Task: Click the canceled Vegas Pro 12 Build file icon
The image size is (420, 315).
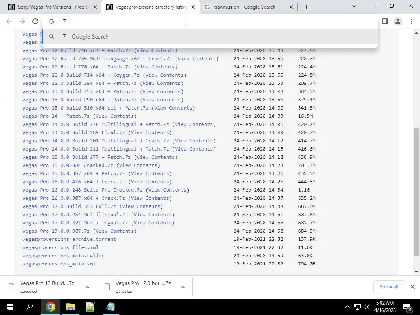Action: pos(11,287)
